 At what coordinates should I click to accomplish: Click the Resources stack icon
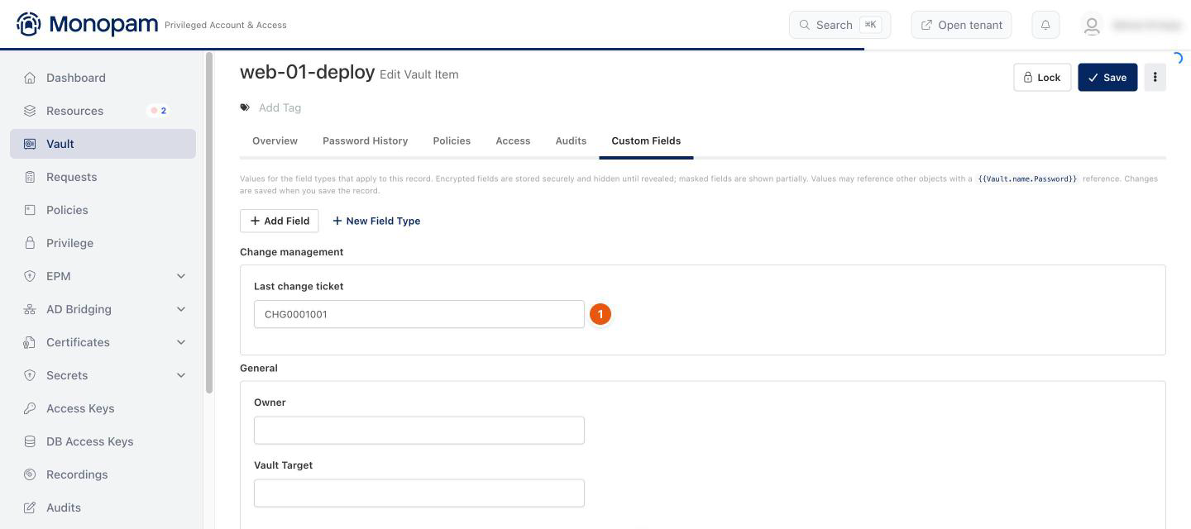click(30, 111)
